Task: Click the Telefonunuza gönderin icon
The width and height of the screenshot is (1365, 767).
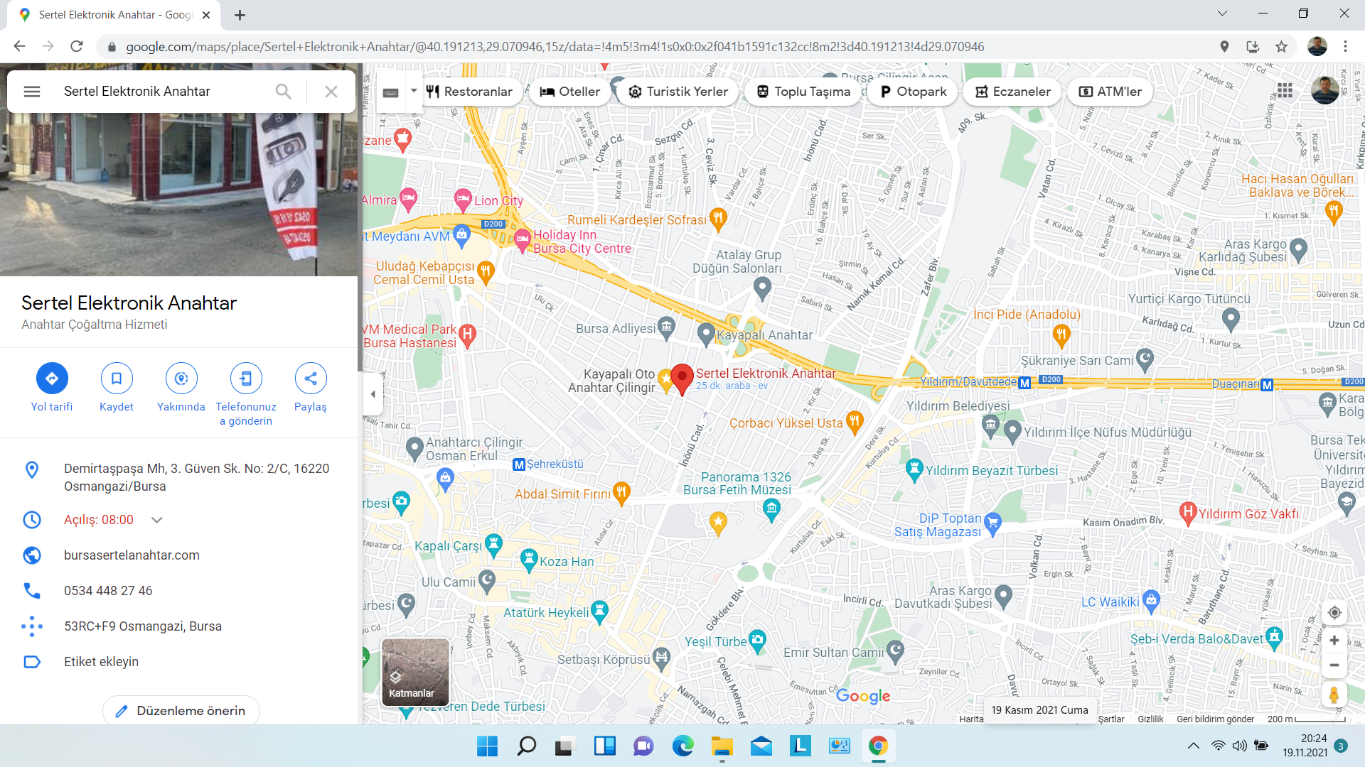Action: pos(246,379)
